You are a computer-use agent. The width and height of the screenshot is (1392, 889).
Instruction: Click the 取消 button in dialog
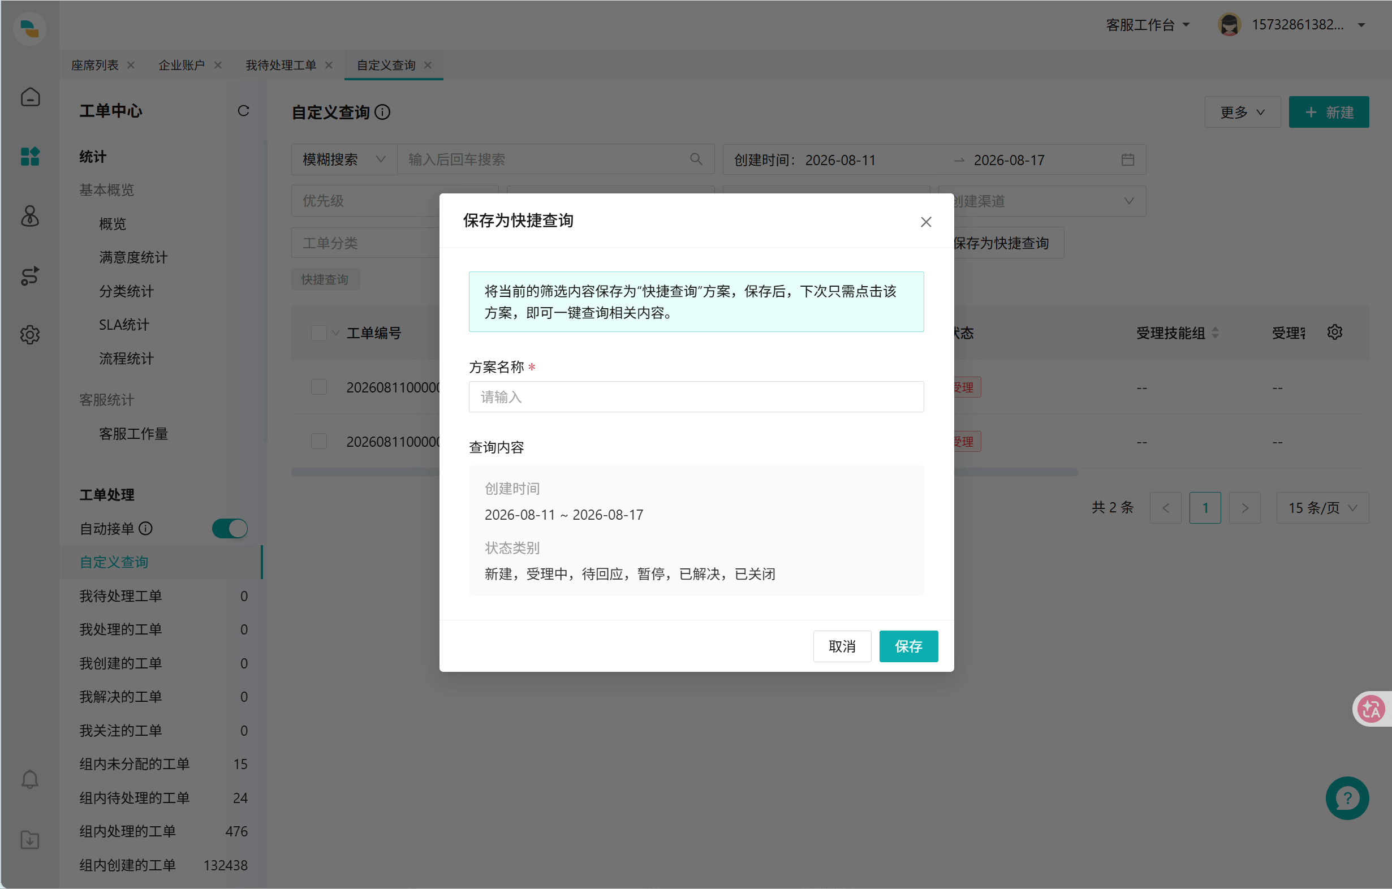[x=842, y=646]
